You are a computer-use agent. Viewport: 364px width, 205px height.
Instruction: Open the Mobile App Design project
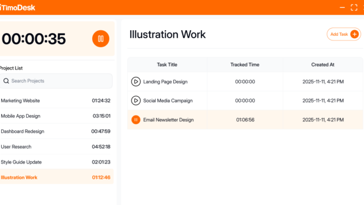coord(56,116)
